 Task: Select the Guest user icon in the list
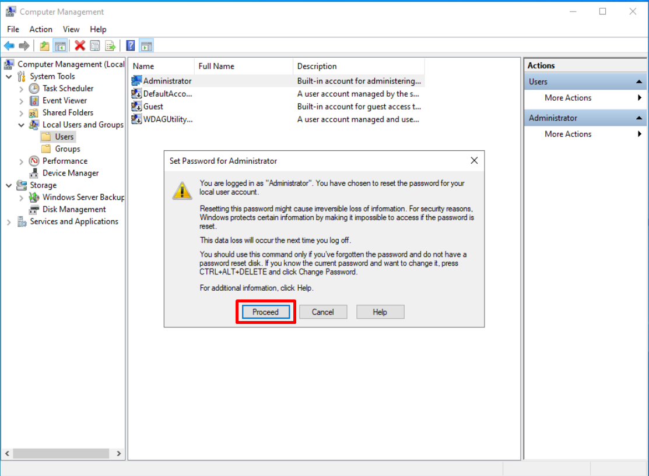136,106
